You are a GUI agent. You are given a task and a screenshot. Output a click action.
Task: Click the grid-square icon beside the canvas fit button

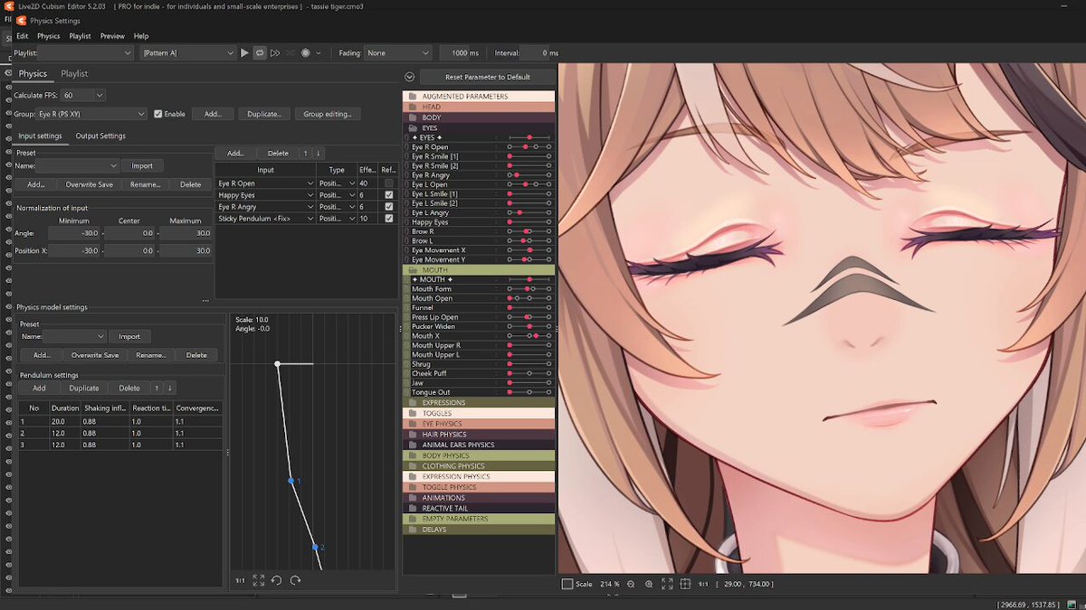point(685,584)
